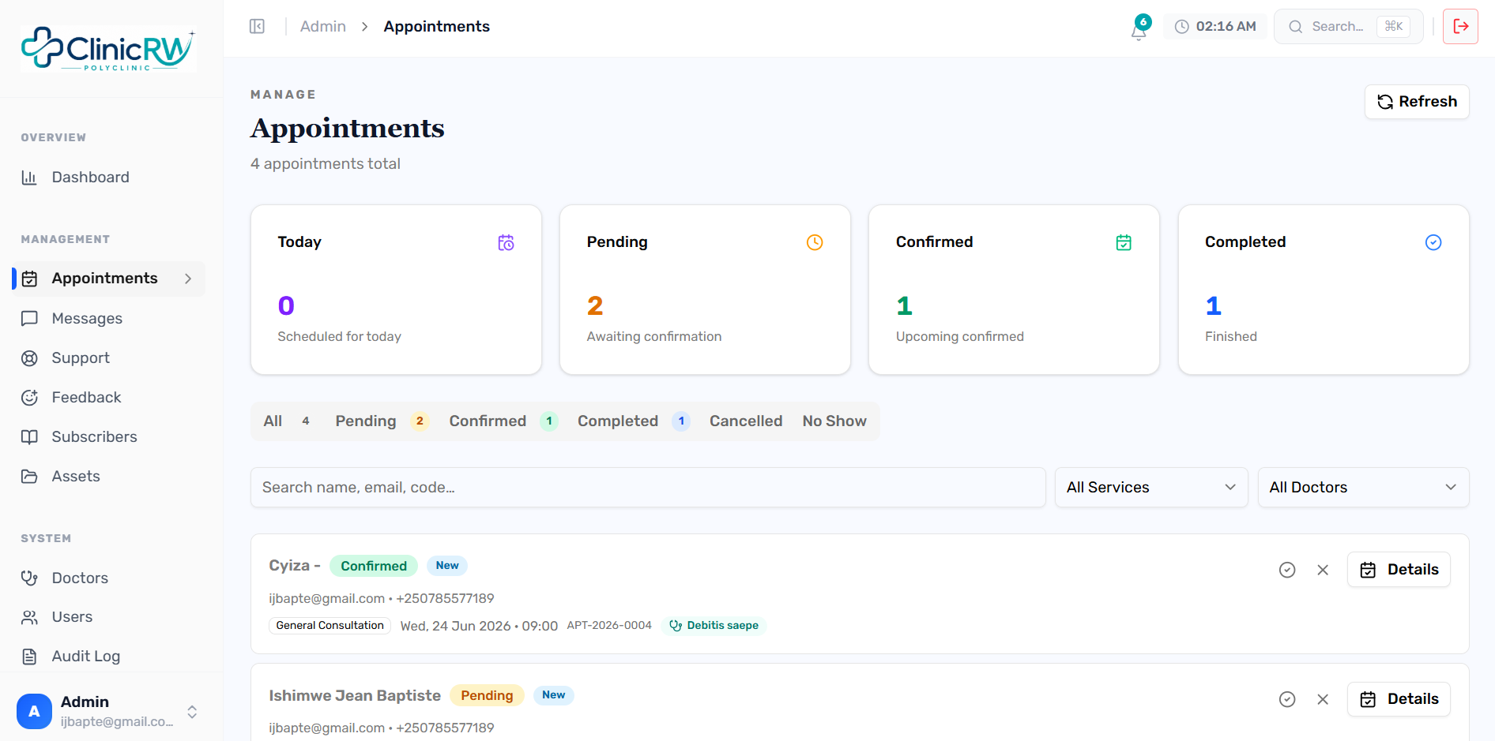The width and height of the screenshot is (1495, 741).
Task: Click the Audit Log document icon
Action: click(29, 657)
